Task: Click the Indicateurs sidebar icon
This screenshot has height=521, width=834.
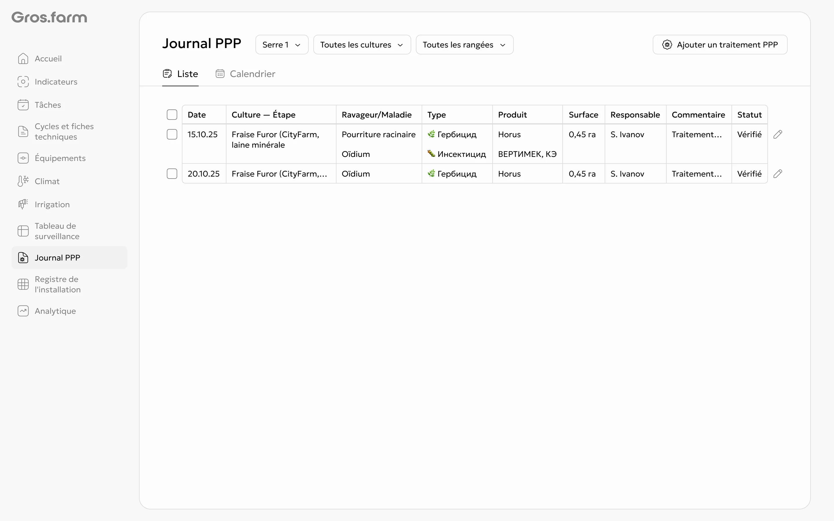Action: (23, 82)
